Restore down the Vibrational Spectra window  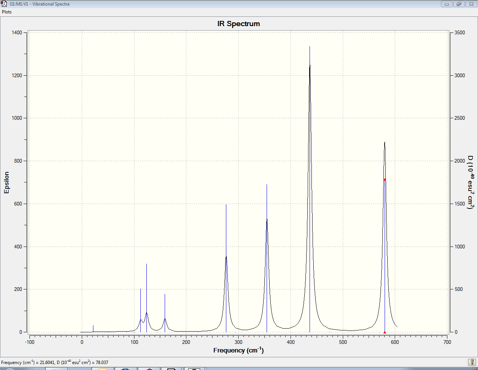(x=459, y=4)
